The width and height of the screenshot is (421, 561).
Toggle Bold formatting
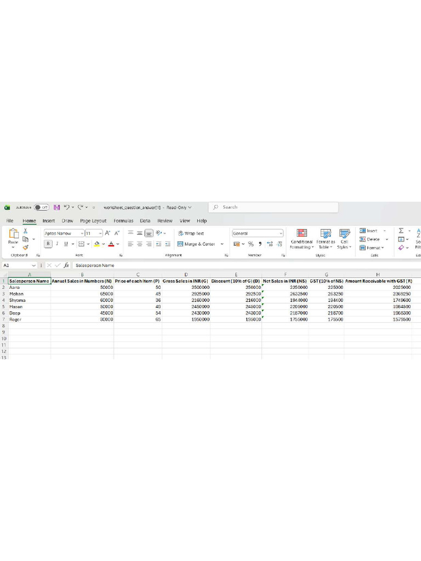point(48,244)
